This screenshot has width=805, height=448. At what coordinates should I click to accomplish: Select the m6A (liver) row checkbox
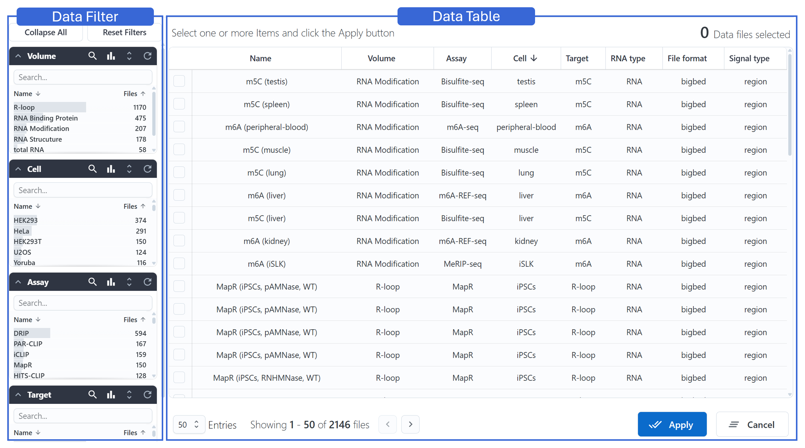point(179,195)
